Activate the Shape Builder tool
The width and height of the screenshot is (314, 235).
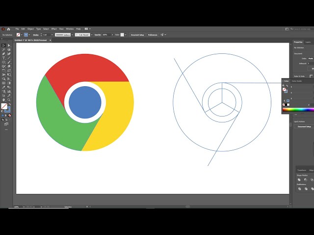pos(3,79)
